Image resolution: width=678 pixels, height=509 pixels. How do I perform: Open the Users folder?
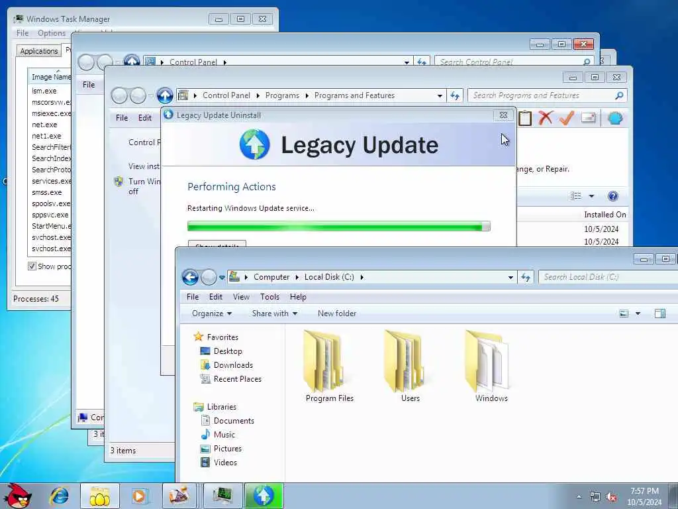point(409,366)
